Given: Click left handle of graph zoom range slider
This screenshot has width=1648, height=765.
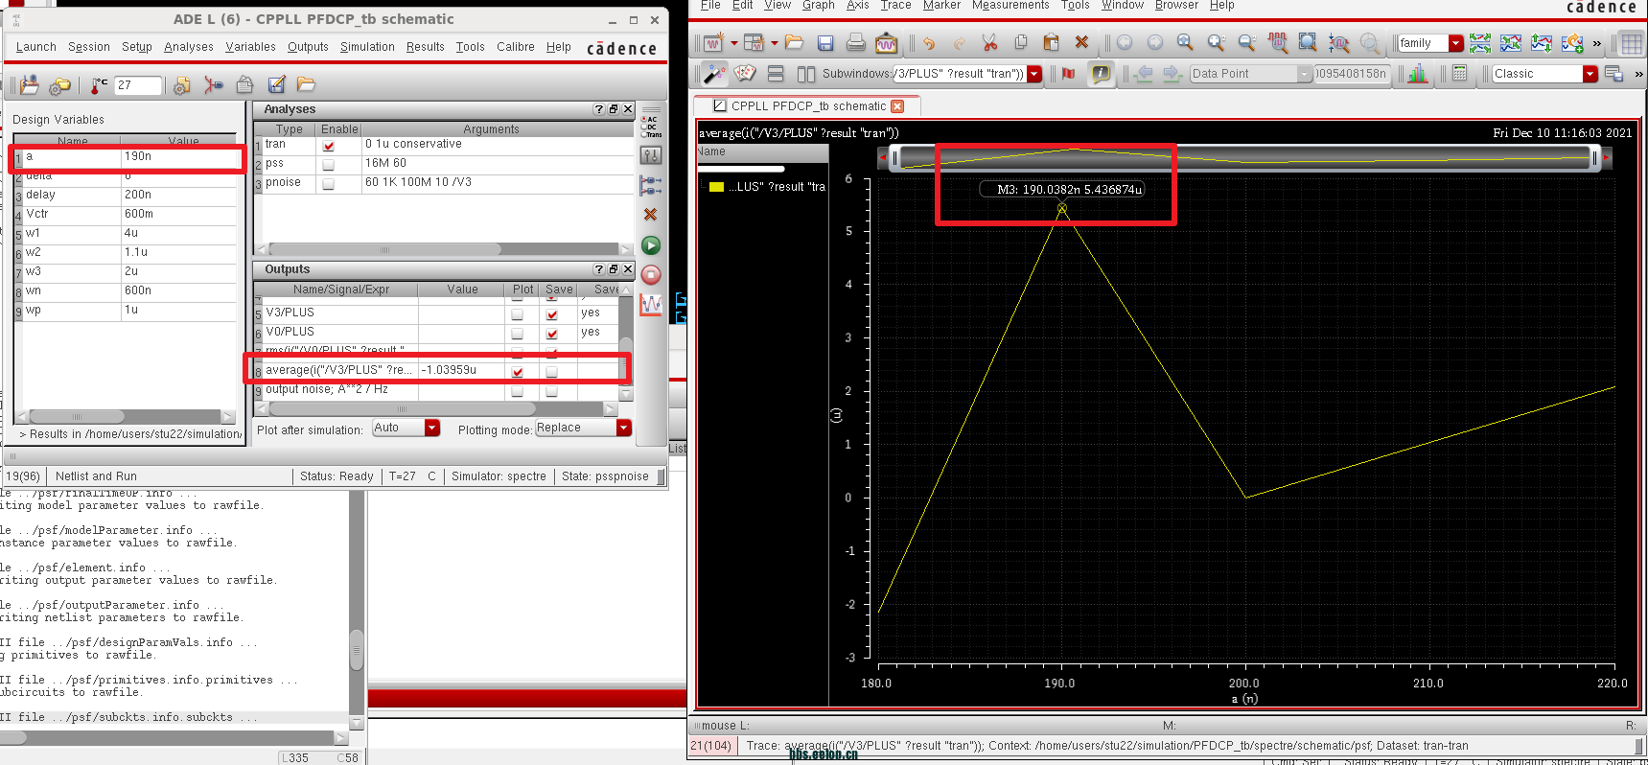Looking at the screenshot, I should click(x=895, y=158).
